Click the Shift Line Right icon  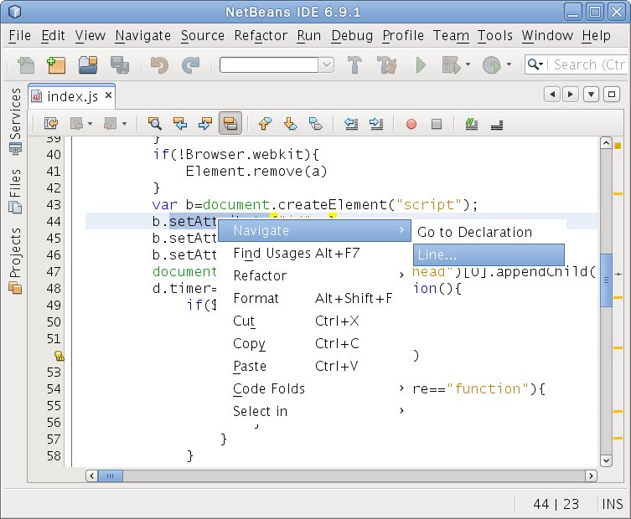pyautogui.click(x=376, y=123)
